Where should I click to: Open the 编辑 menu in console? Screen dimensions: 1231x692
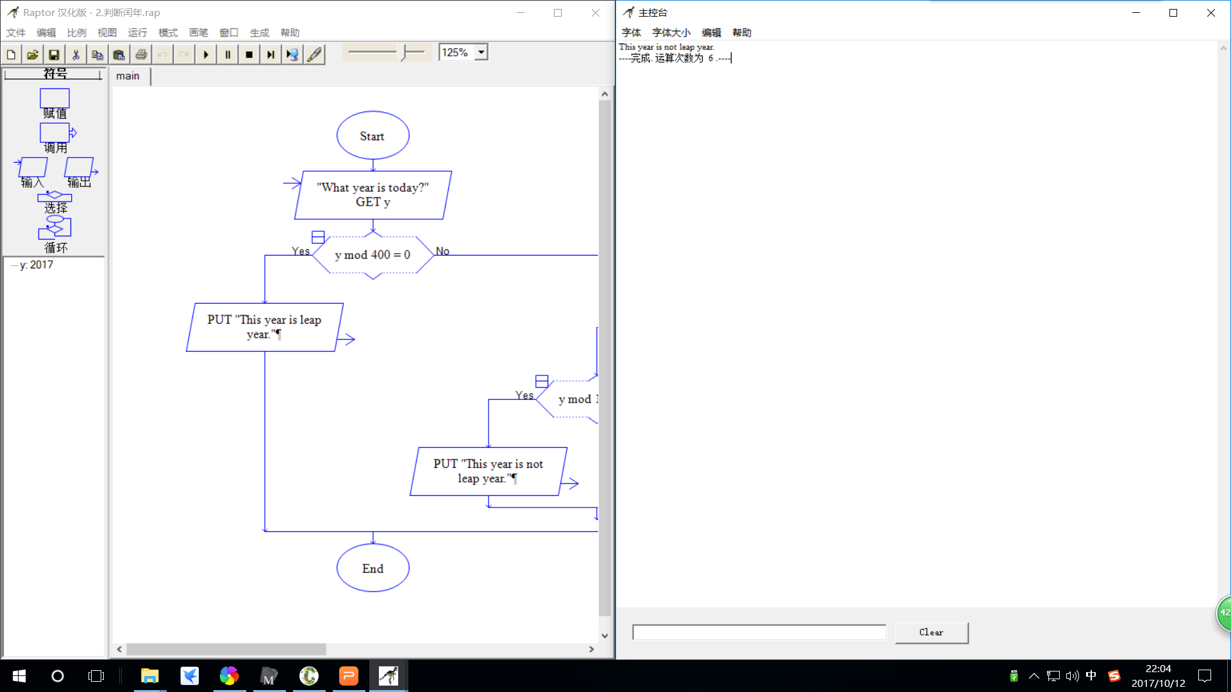pos(711,33)
